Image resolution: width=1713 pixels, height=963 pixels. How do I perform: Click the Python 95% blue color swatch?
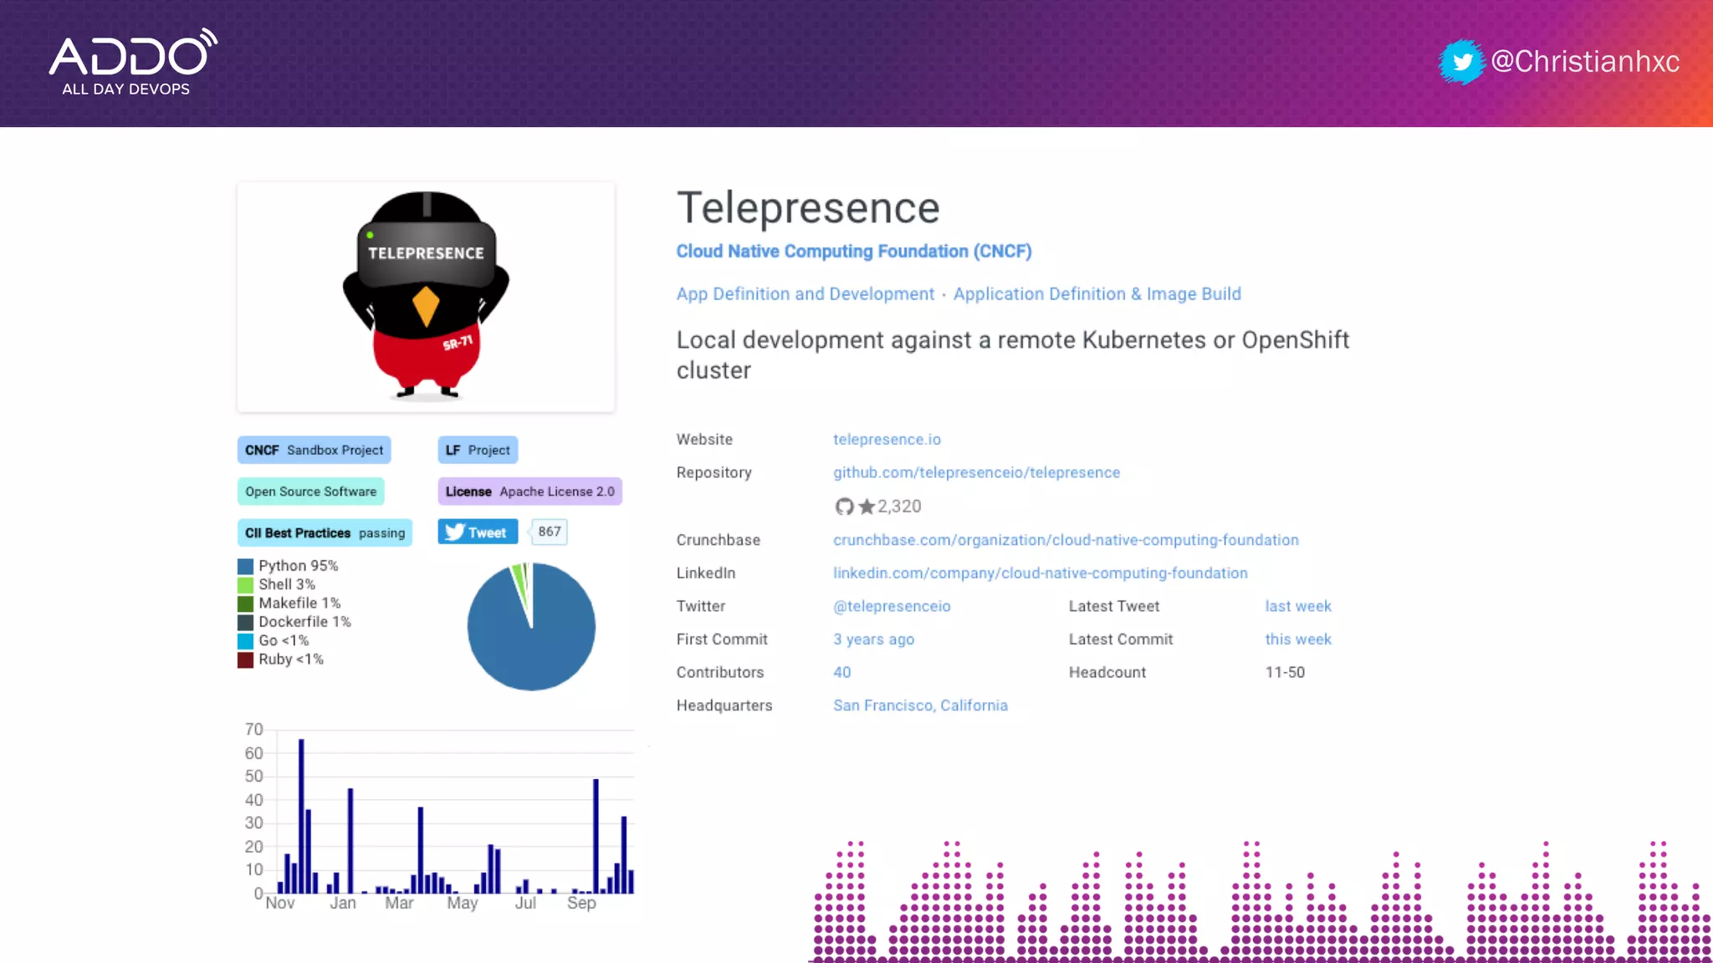[245, 567]
